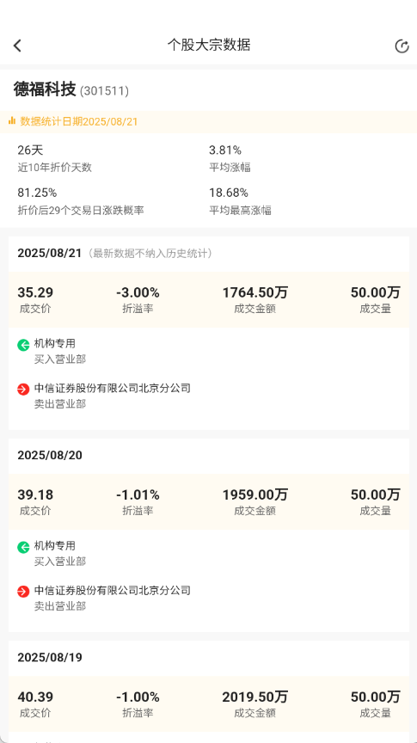Open the 2025/08/20 record header
The height and width of the screenshot is (743, 417).
pyautogui.click(x=208, y=456)
